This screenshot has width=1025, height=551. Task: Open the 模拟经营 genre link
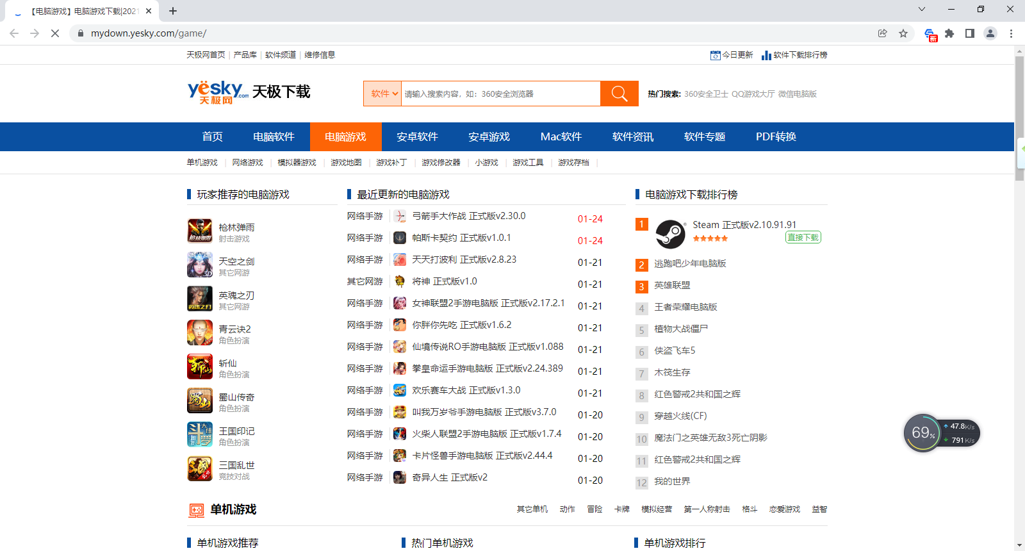(657, 509)
